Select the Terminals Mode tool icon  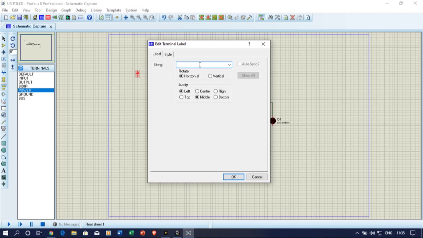[x=4, y=87]
